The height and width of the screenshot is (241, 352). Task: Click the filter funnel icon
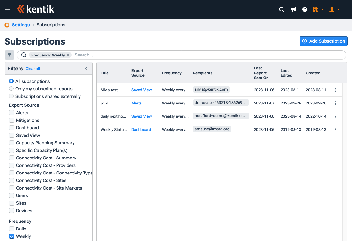point(9,55)
